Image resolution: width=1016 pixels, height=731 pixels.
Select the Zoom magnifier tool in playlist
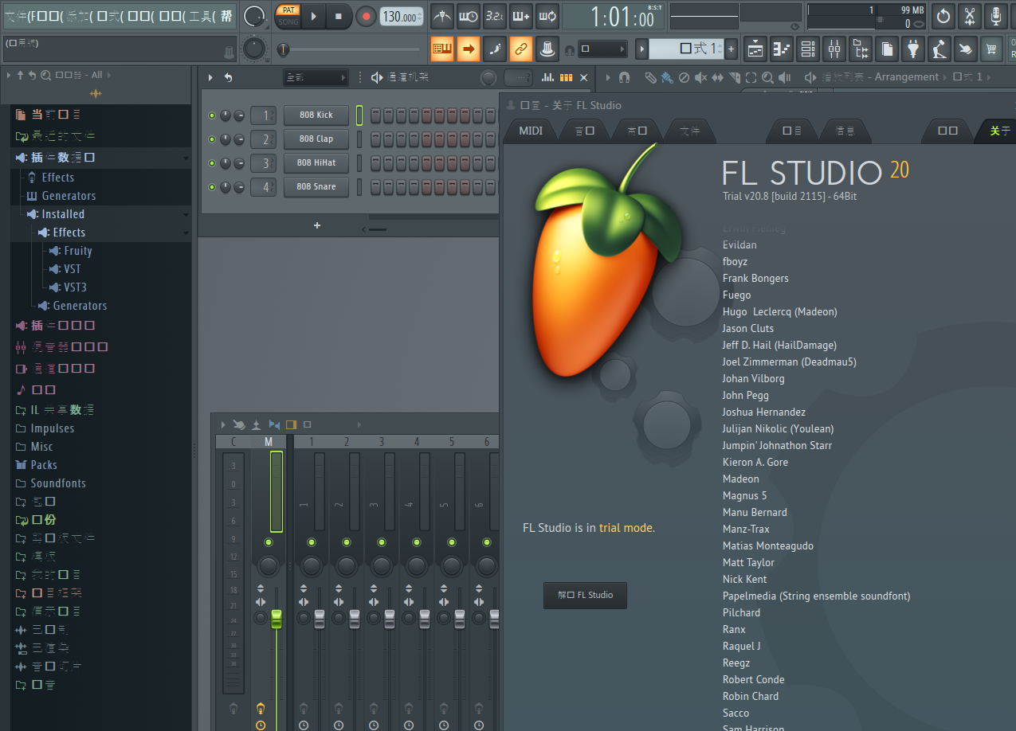[x=767, y=77]
